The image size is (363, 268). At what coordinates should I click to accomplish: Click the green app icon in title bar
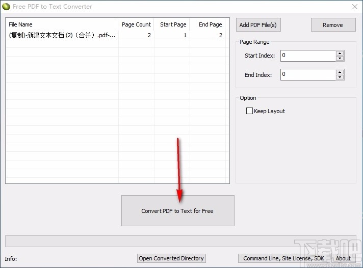[6, 7]
